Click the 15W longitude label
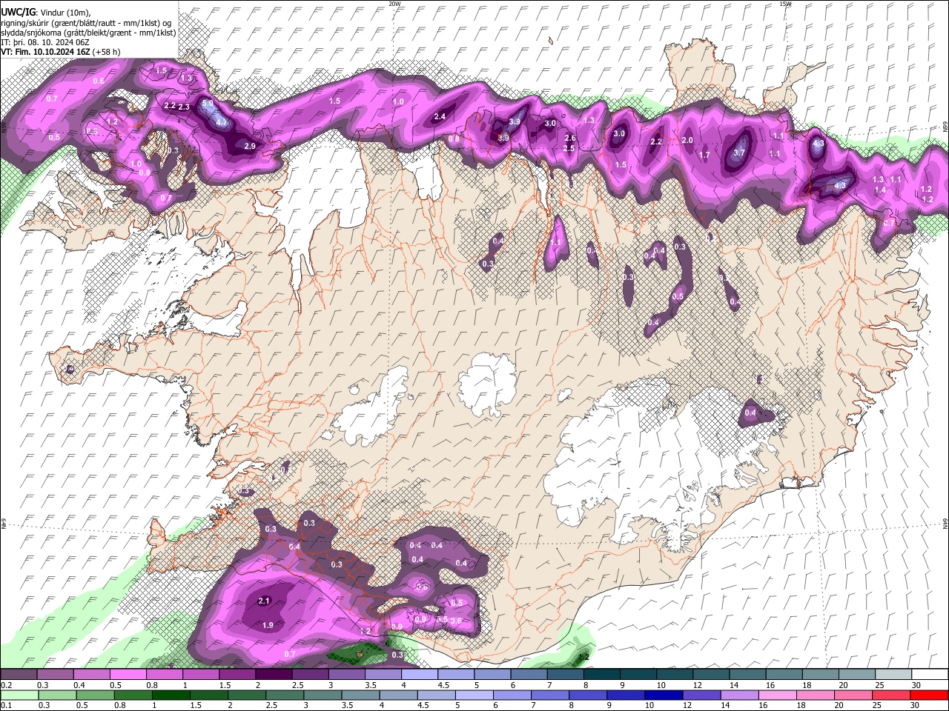This screenshot has width=949, height=711. (x=785, y=4)
